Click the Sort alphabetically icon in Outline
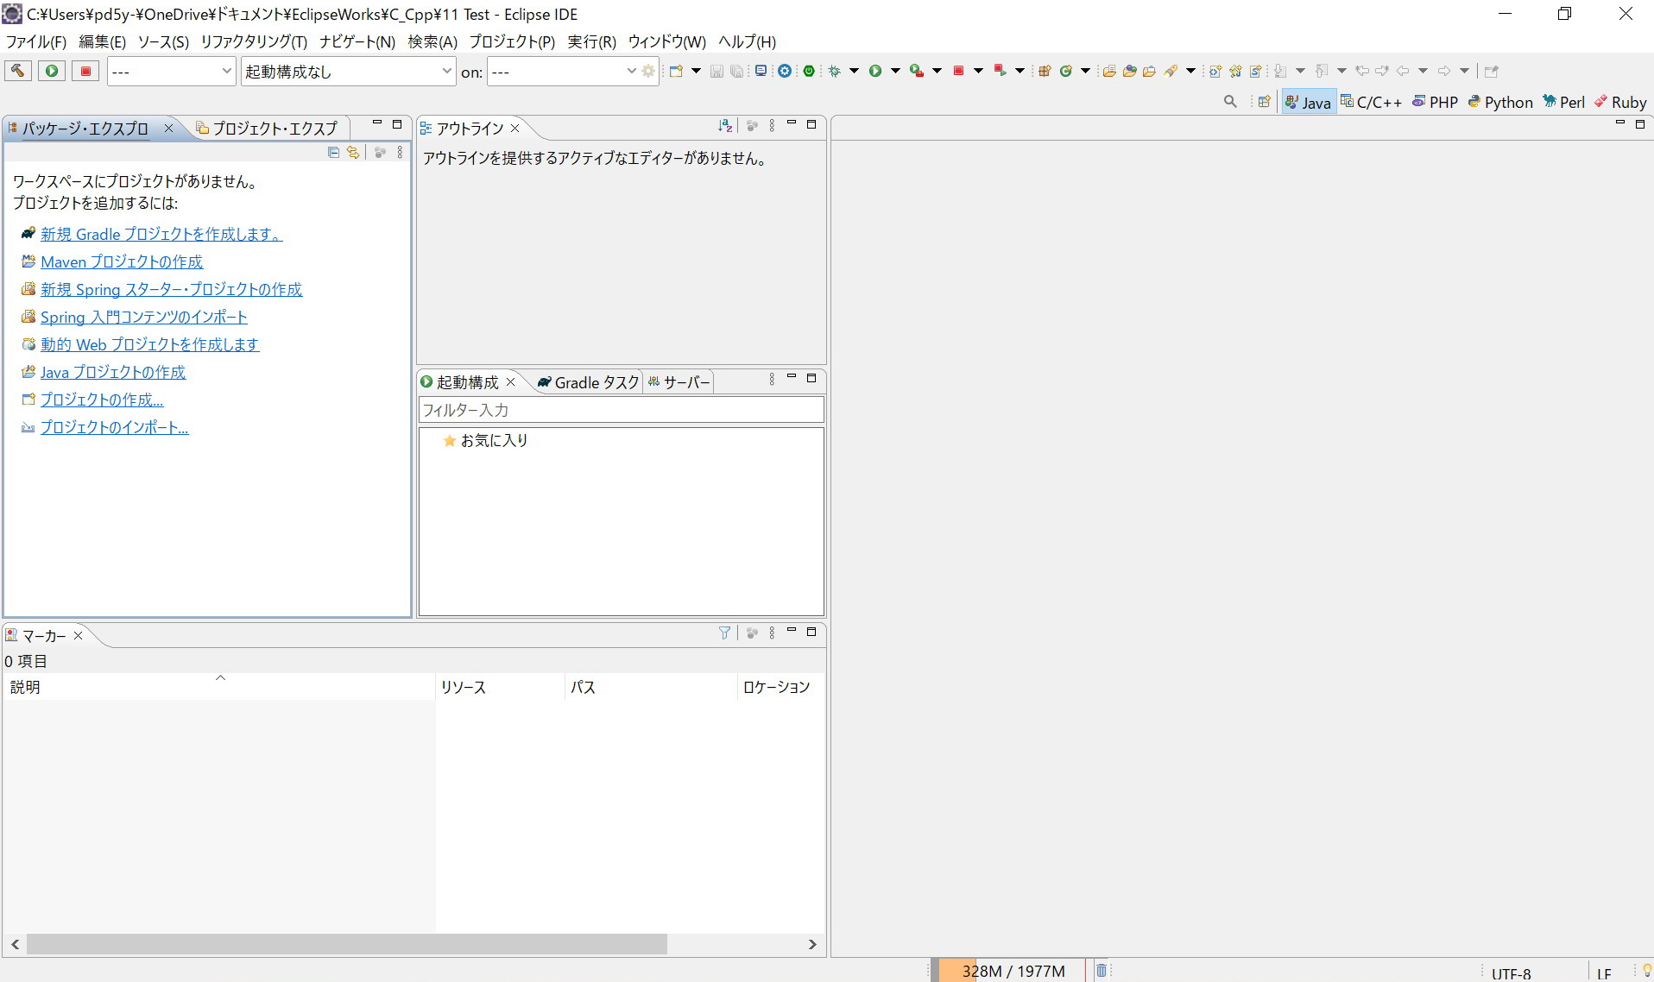 (725, 126)
